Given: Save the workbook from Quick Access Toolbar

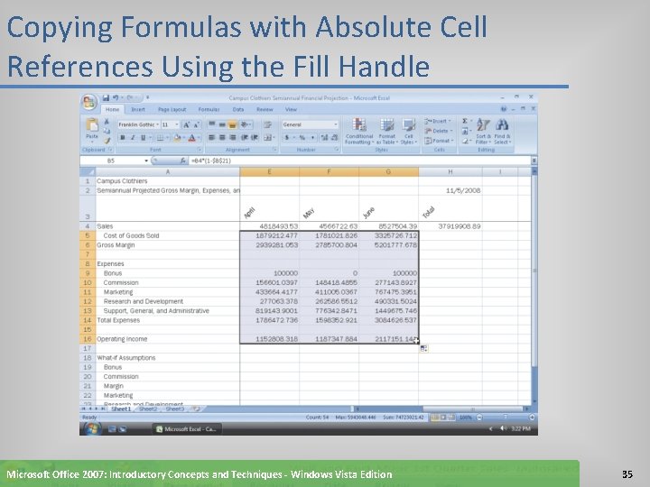Looking at the screenshot, I should [x=106, y=97].
